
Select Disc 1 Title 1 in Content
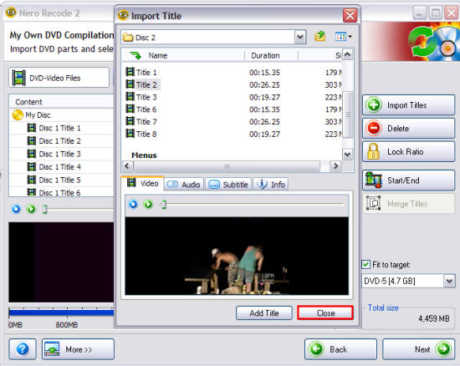(x=60, y=128)
